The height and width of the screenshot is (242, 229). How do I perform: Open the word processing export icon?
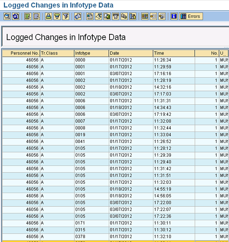(x=98, y=16)
